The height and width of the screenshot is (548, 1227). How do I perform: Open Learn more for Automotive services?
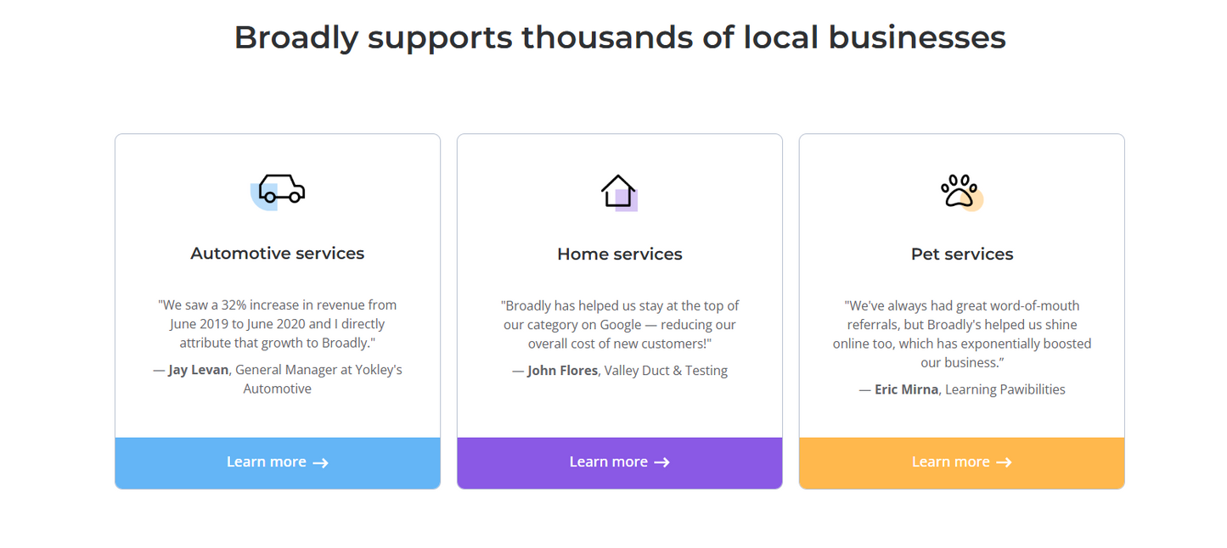coord(267,462)
